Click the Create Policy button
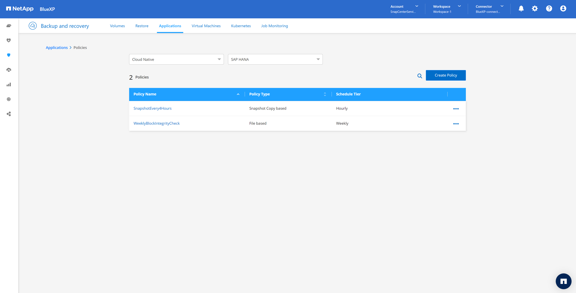 (446, 75)
